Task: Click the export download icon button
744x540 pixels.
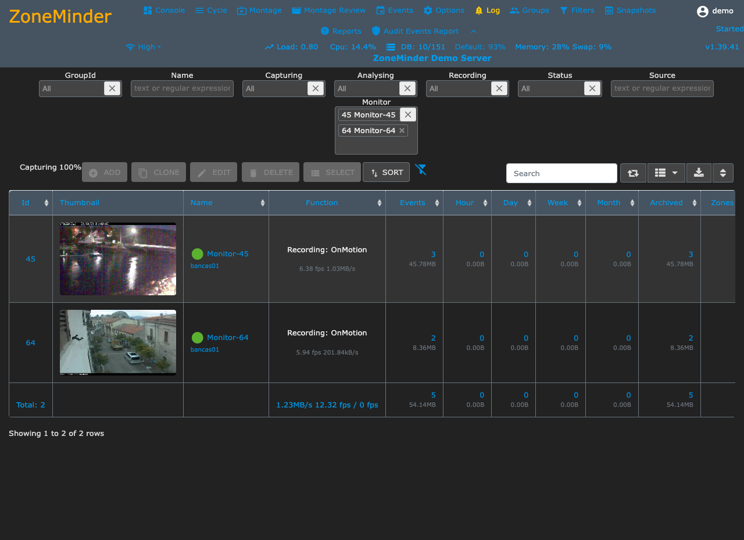Action: click(x=699, y=173)
